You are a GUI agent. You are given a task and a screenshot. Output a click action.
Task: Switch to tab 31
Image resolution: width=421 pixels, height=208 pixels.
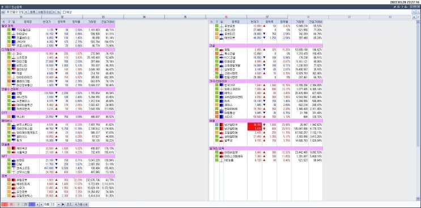pos(21,17)
